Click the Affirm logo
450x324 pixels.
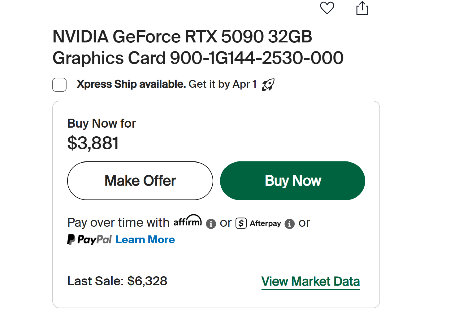point(188,221)
